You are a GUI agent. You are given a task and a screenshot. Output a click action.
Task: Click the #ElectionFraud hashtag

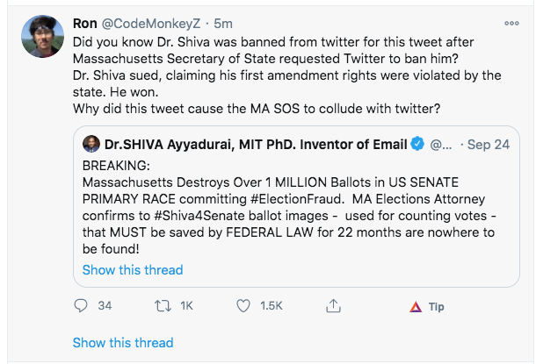point(297,199)
